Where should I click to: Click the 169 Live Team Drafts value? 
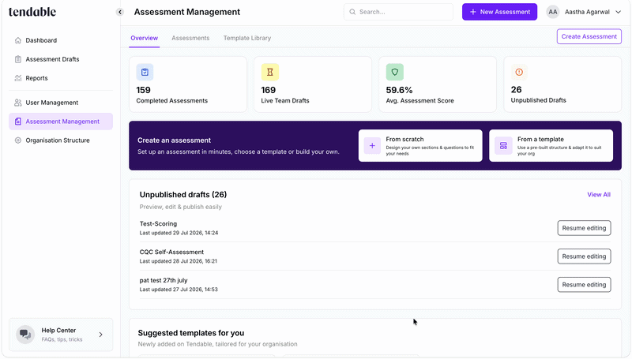pos(269,90)
